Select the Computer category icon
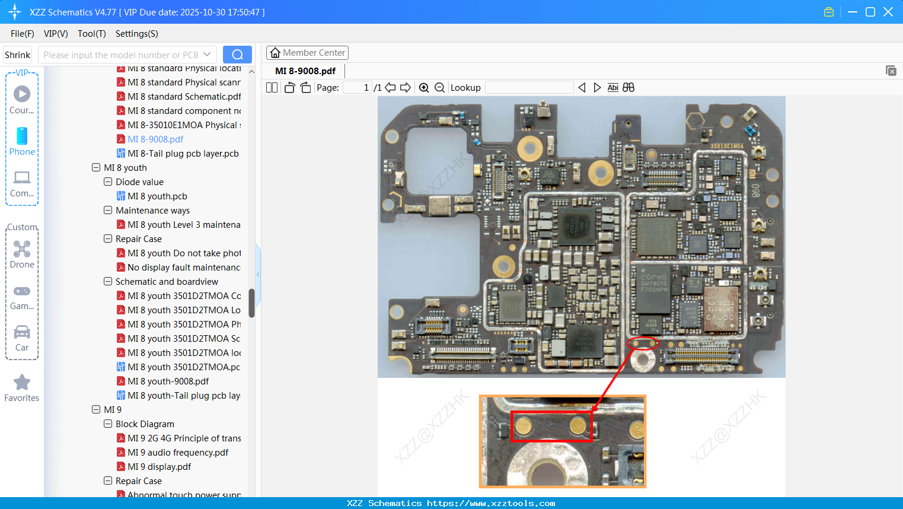Image resolution: width=903 pixels, height=509 pixels. point(22,183)
